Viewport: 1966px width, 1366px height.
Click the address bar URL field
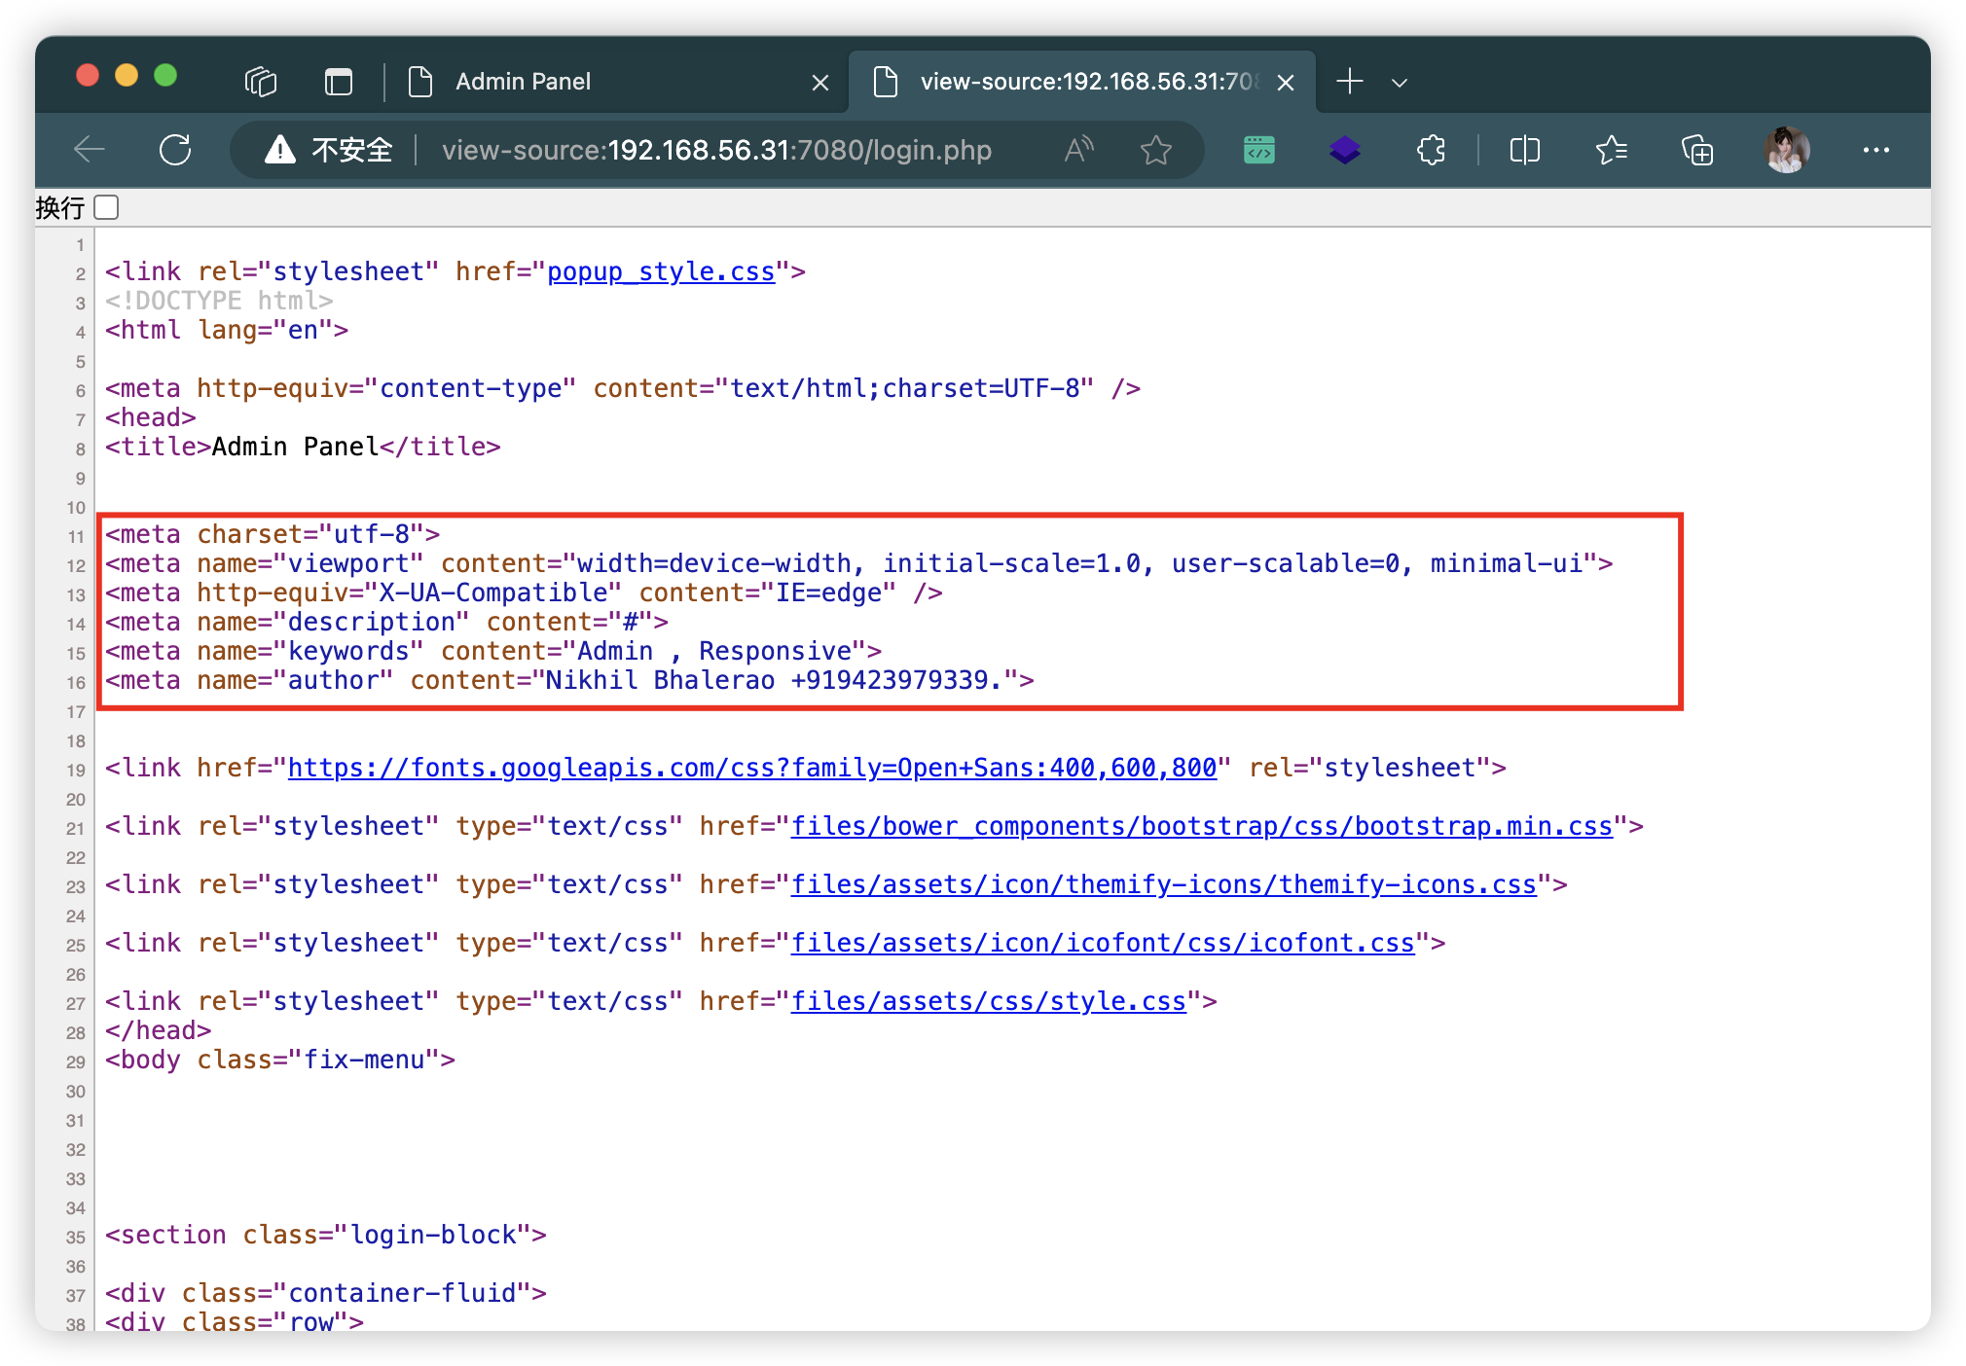[716, 150]
